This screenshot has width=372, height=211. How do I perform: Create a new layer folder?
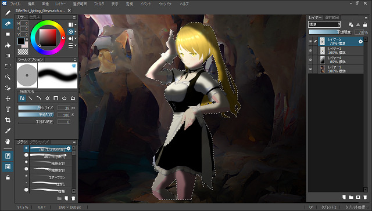coord(351,197)
